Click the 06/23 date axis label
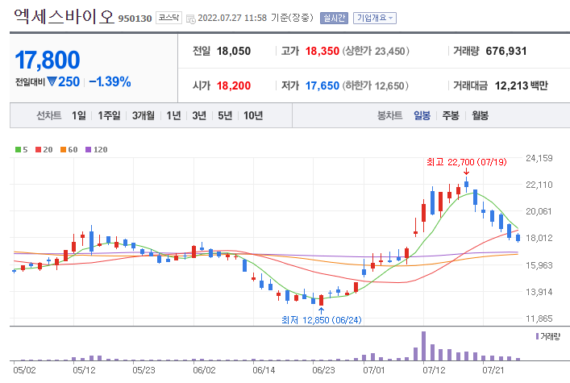570x383 pixels. (323, 370)
